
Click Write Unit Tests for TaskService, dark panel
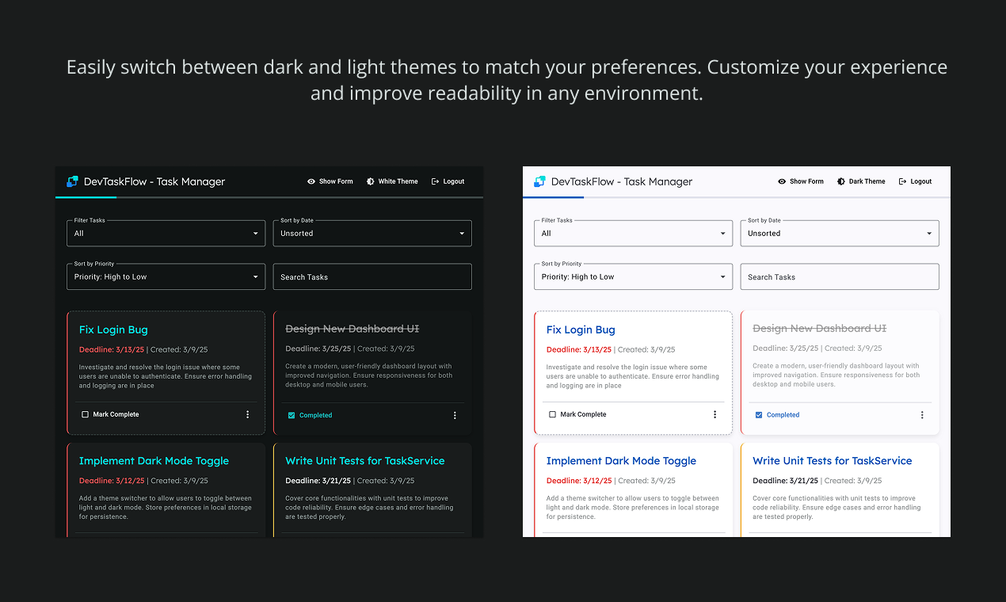coord(365,461)
